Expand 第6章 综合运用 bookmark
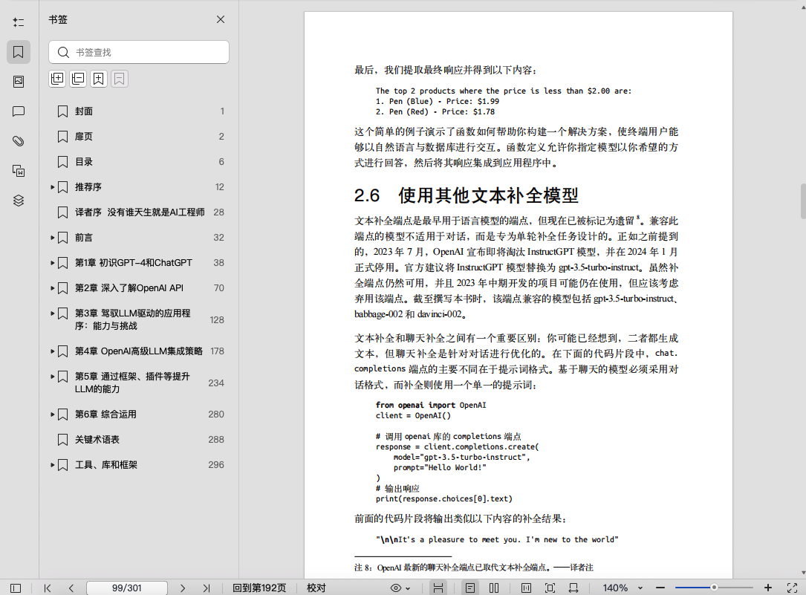Image resolution: width=806 pixels, height=595 pixels. 53,414
